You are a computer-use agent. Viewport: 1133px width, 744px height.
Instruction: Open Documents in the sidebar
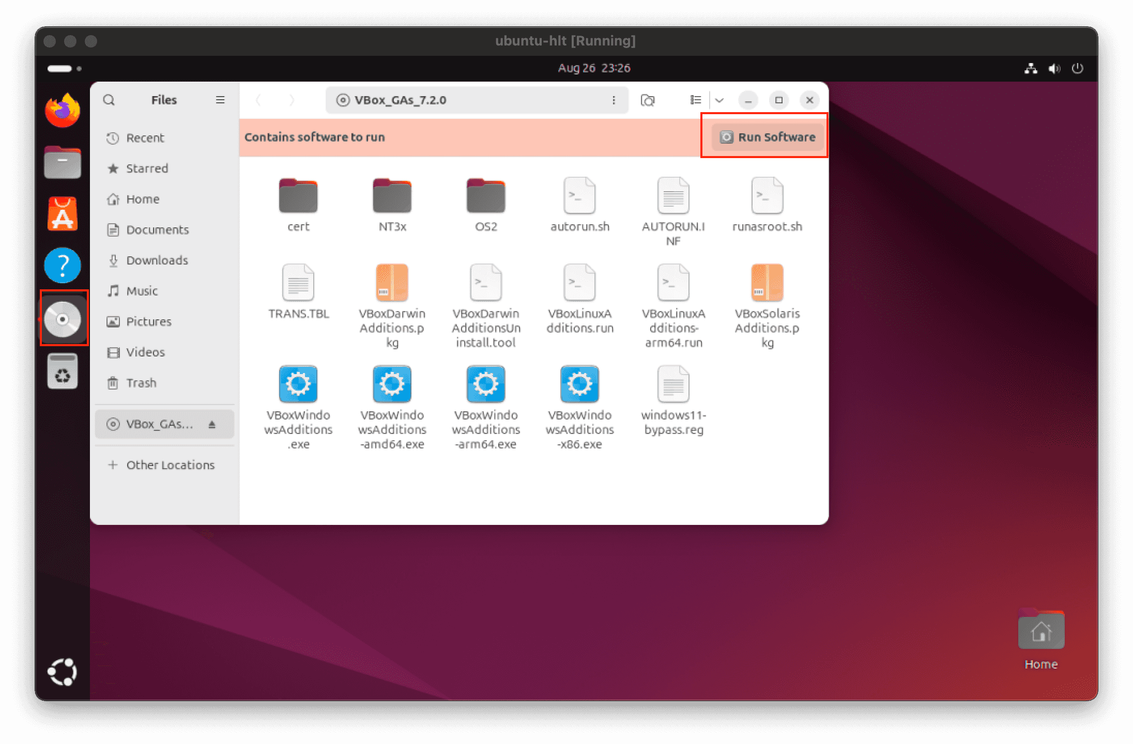pos(164,229)
